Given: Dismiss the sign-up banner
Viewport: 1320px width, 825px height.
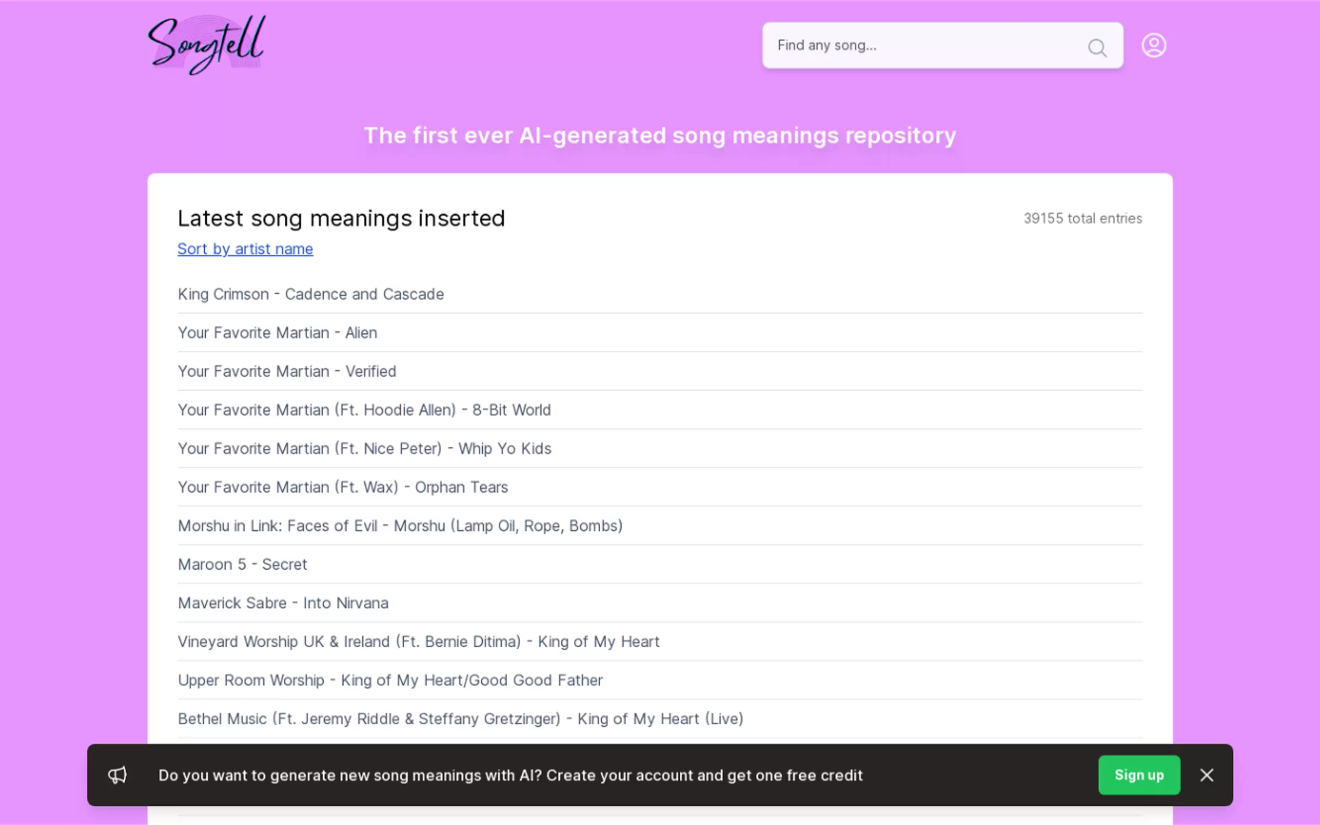Looking at the screenshot, I should pyautogui.click(x=1207, y=775).
